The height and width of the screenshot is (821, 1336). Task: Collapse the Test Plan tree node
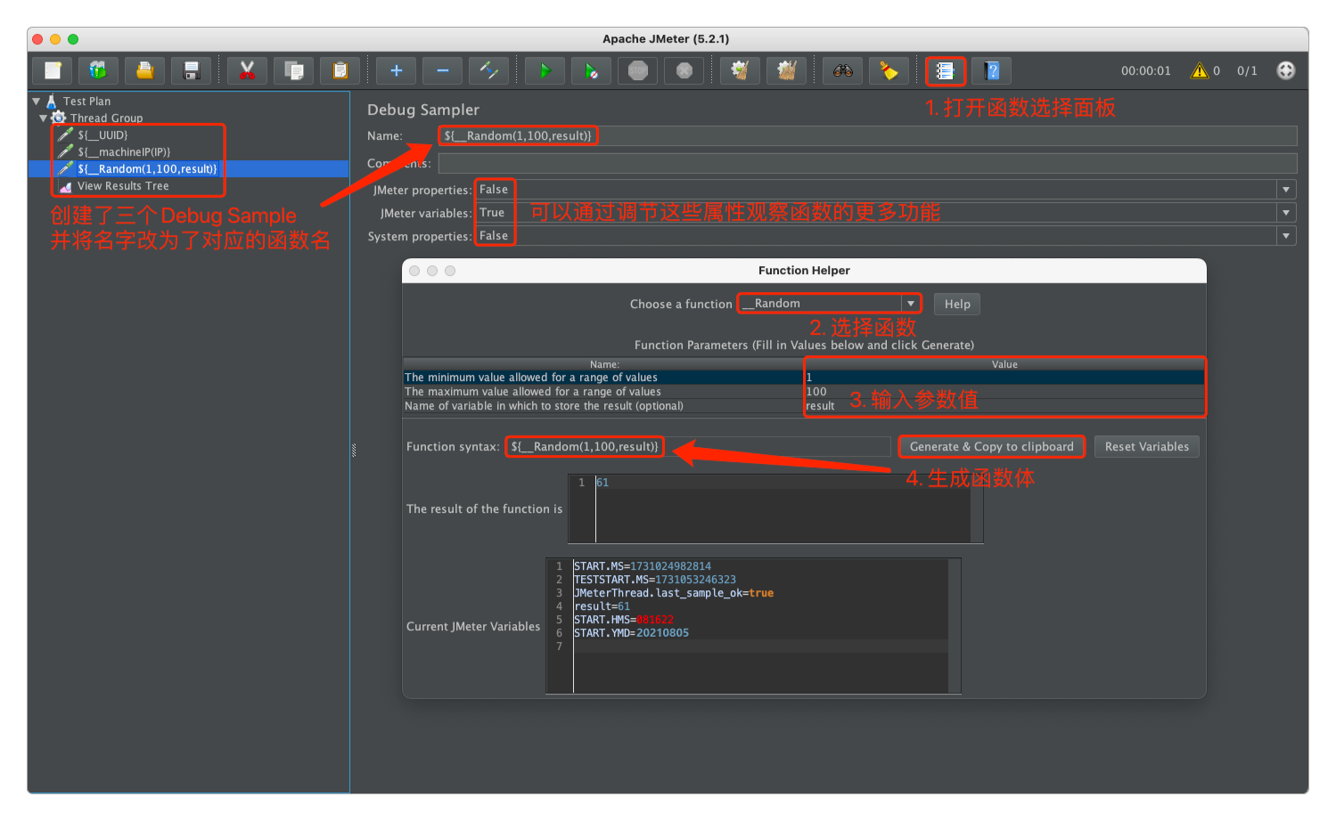point(37,102)
